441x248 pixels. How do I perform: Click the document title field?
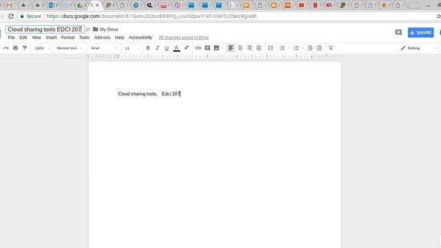coord(45,29)
